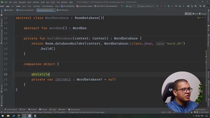The height and width of the screenshot is (118, 210).
Task: Click the Profile app icon in toolbar
Action: [x=176, y=6]
